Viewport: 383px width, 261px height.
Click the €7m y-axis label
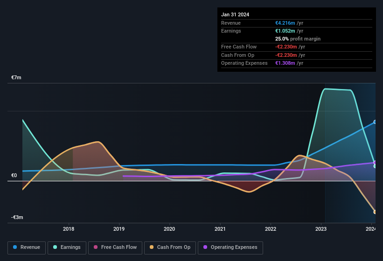click(x=16, y=77)
